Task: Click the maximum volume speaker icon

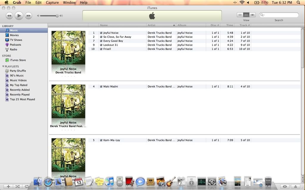Action: coord(61,16)
